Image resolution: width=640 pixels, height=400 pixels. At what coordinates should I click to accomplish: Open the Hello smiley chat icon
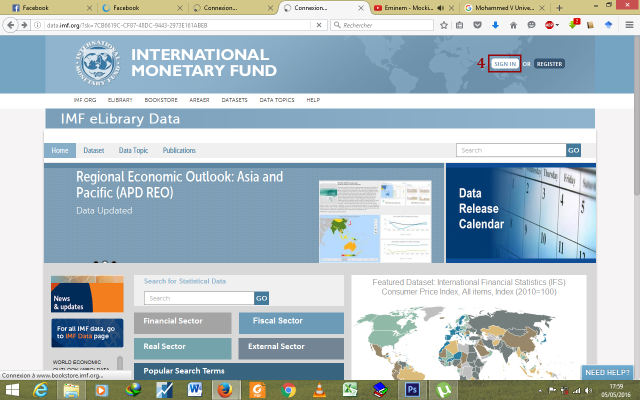point(531,25)
